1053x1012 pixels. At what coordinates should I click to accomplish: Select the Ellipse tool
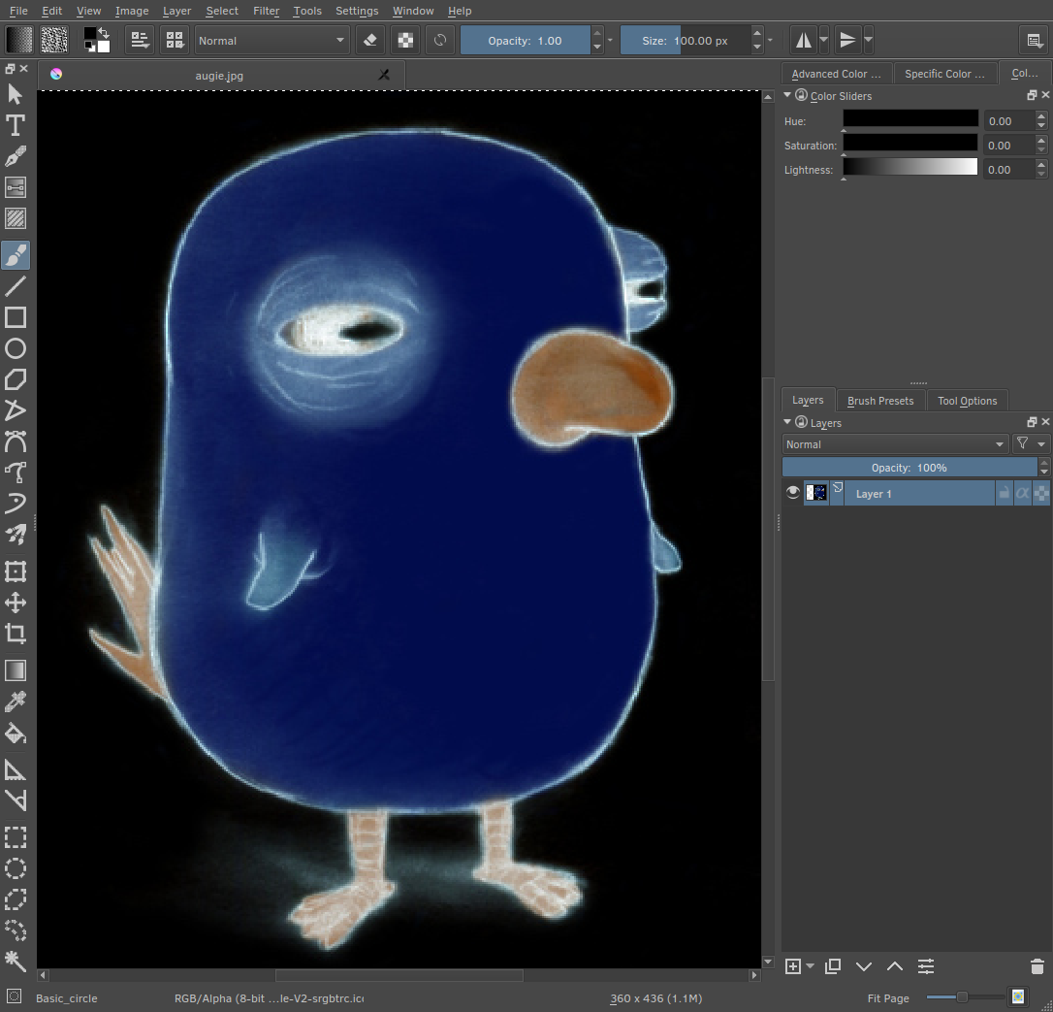(x=15, y=348)
